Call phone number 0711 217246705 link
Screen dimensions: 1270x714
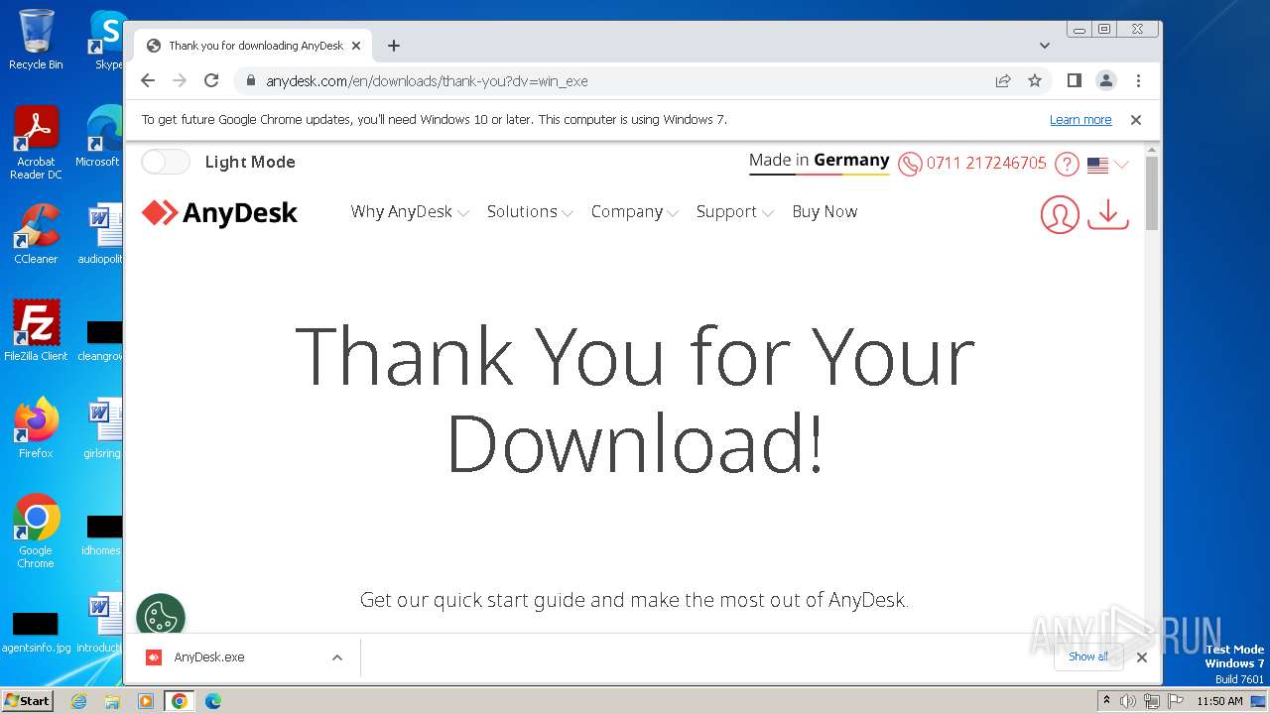tap(986, 163)
